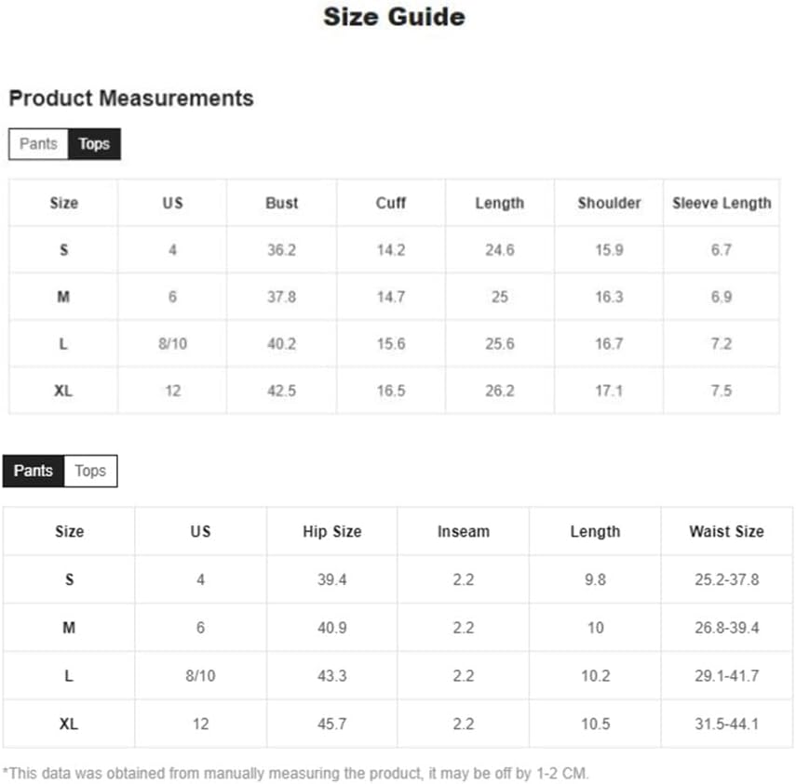Click the Shoulder column header
The height and width of the screenshot is (784, 796).
tap(609, 203)
